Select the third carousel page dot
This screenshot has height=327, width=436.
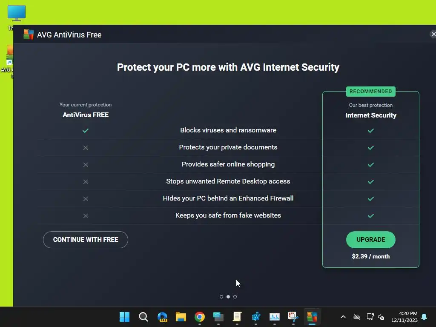pyautogui.click(x=235, y=297)
